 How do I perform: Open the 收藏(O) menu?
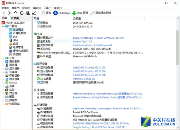click(x=37, y=8)
